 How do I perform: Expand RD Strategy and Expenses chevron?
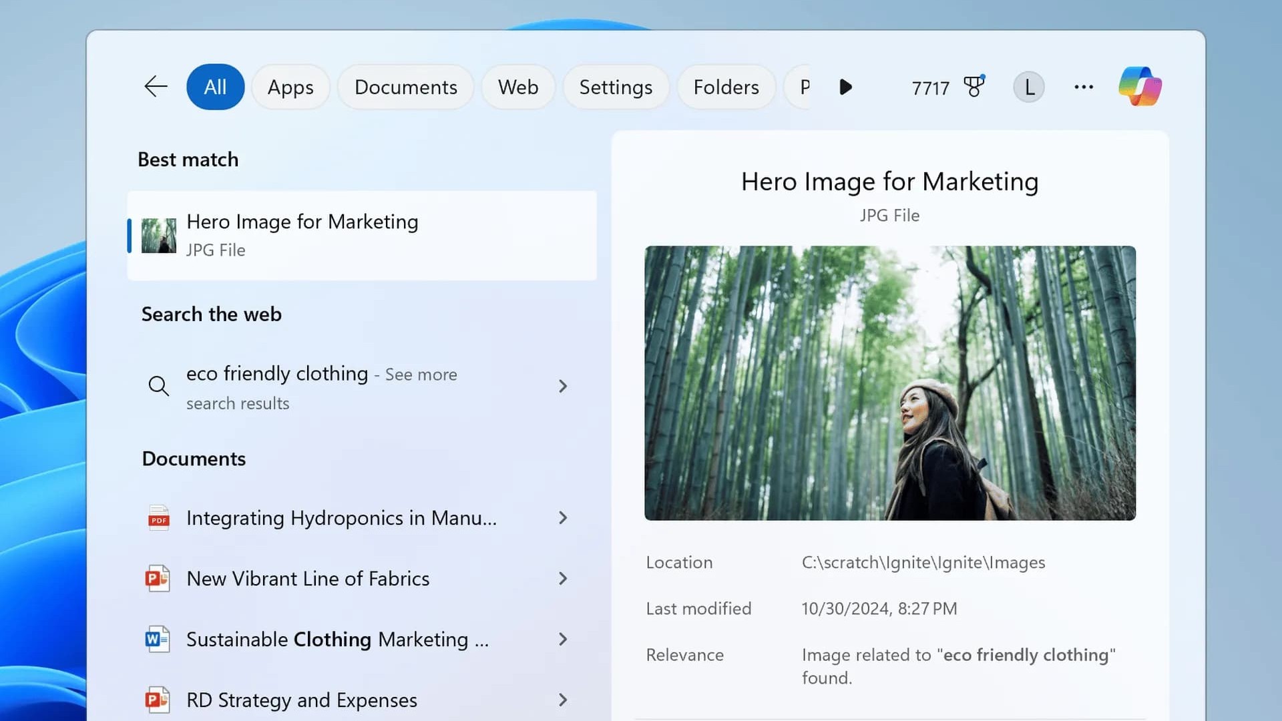[563, 700]
